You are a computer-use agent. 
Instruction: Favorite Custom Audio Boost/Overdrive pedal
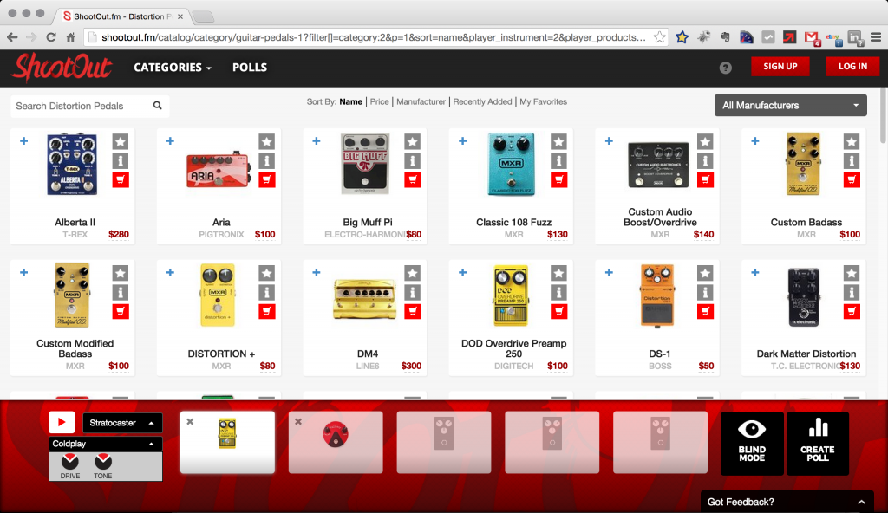(x=705, y=141)
